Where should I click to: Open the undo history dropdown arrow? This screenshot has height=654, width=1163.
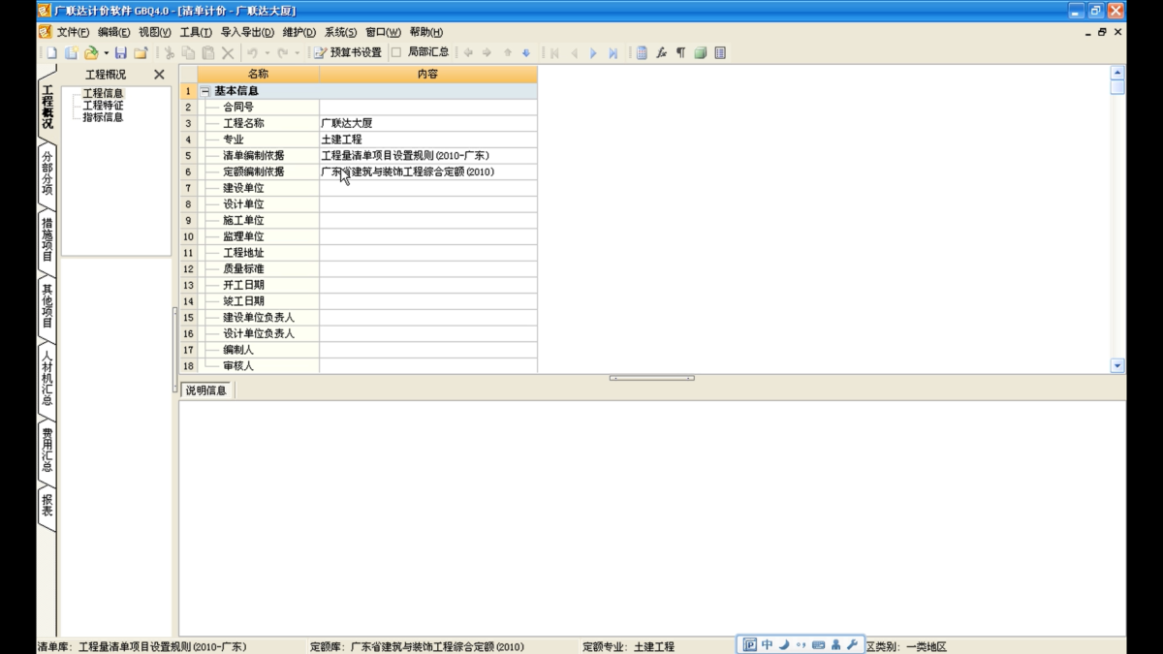[266, 53]
